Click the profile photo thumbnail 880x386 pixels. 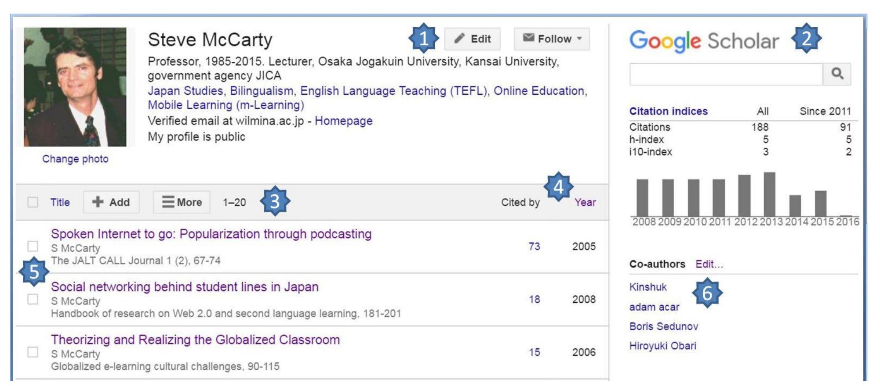tap(75, 87)
